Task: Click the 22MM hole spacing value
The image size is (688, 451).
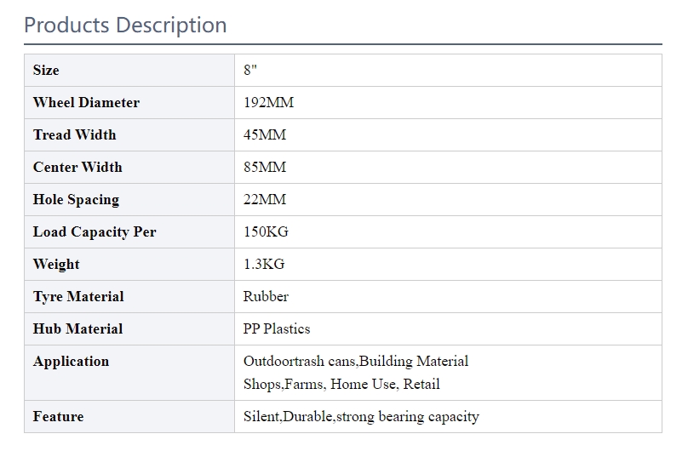Action: [265, 200]
